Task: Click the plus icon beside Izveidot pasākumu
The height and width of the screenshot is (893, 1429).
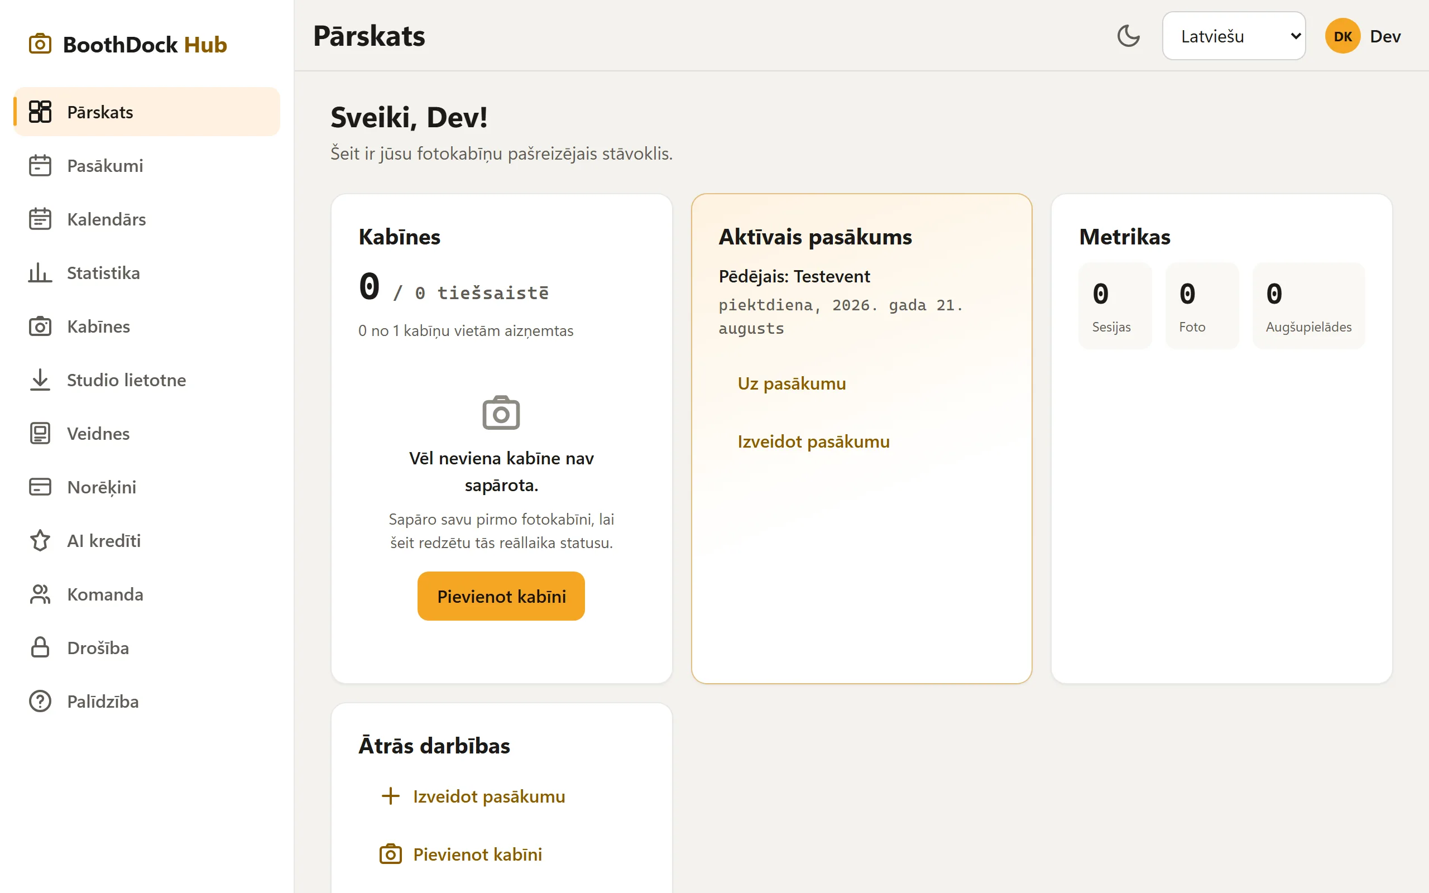Action: point(390,795)
